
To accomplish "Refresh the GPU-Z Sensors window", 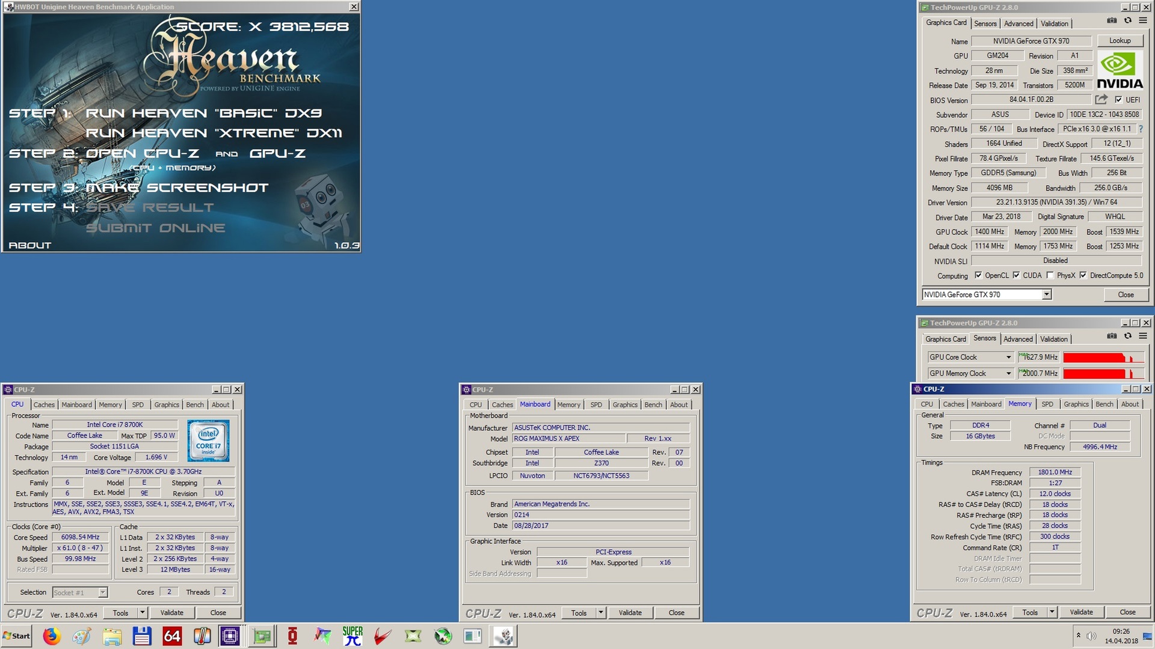I will 1128,336.
